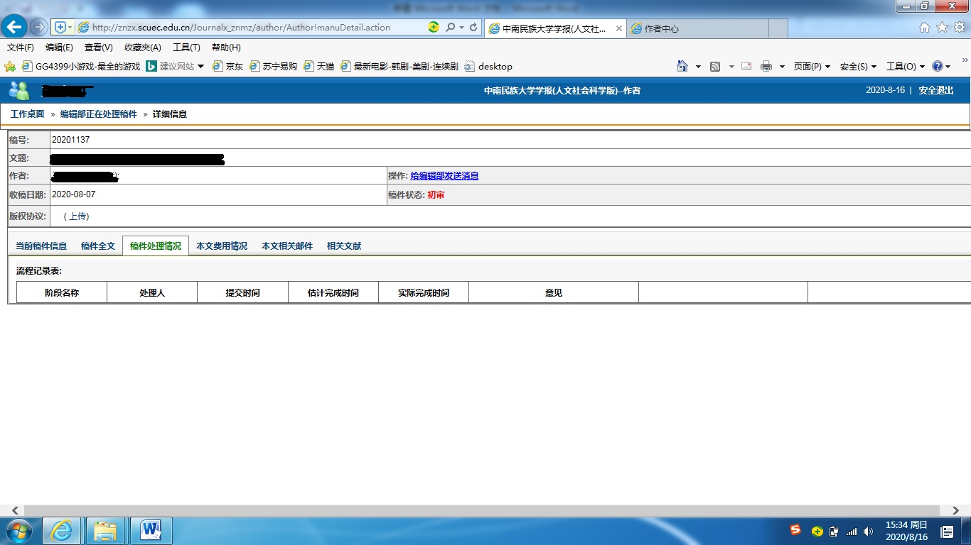
Task: Launch Word from the Windows taskbar
Action: (x=151, y=531)
